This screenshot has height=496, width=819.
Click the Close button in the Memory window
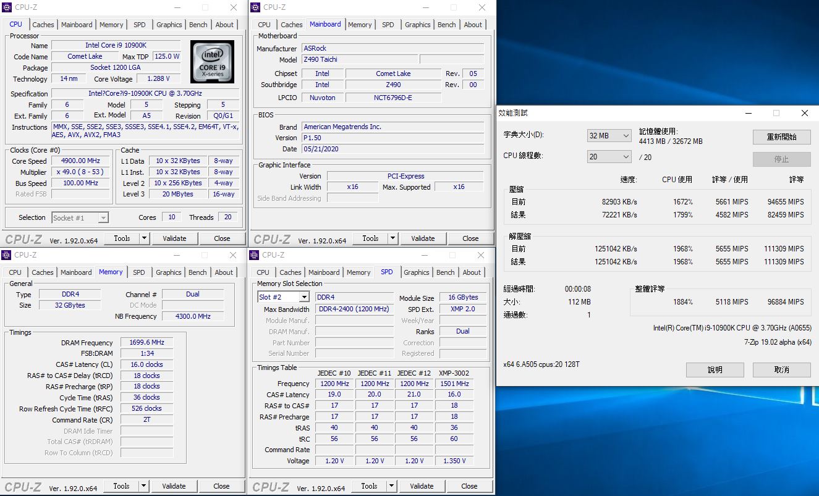pos(222,486)
